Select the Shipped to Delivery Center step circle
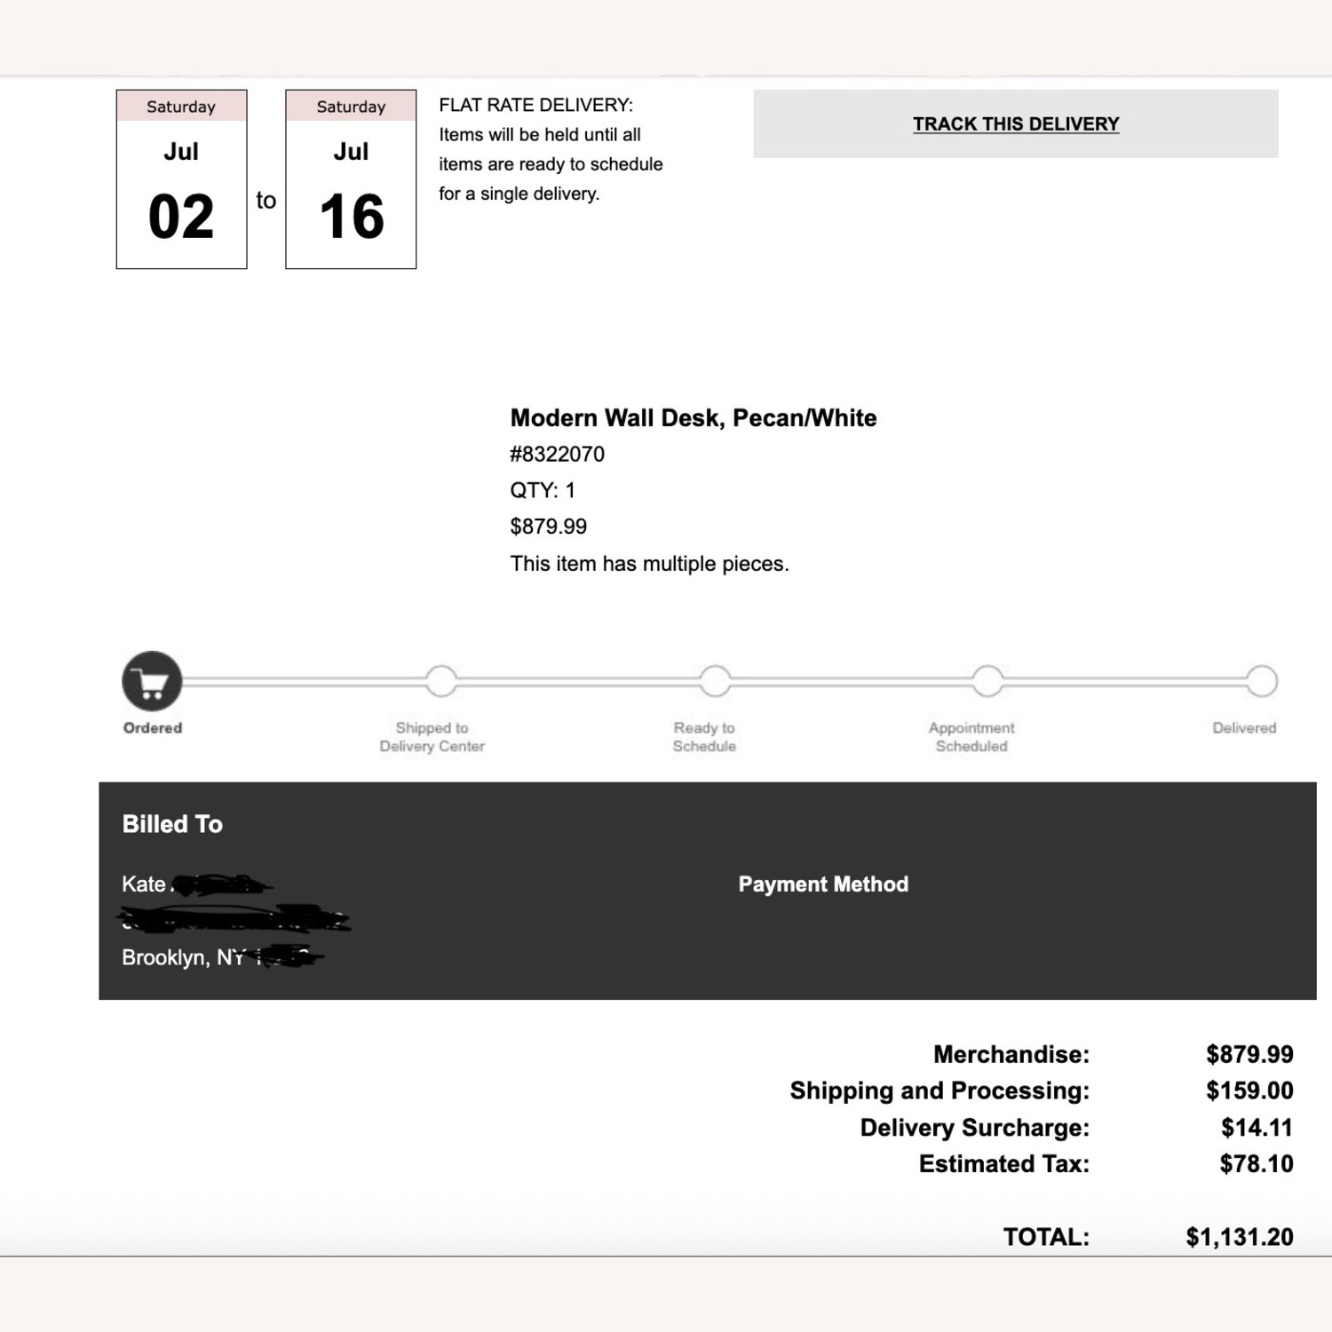 pos(441,681)
